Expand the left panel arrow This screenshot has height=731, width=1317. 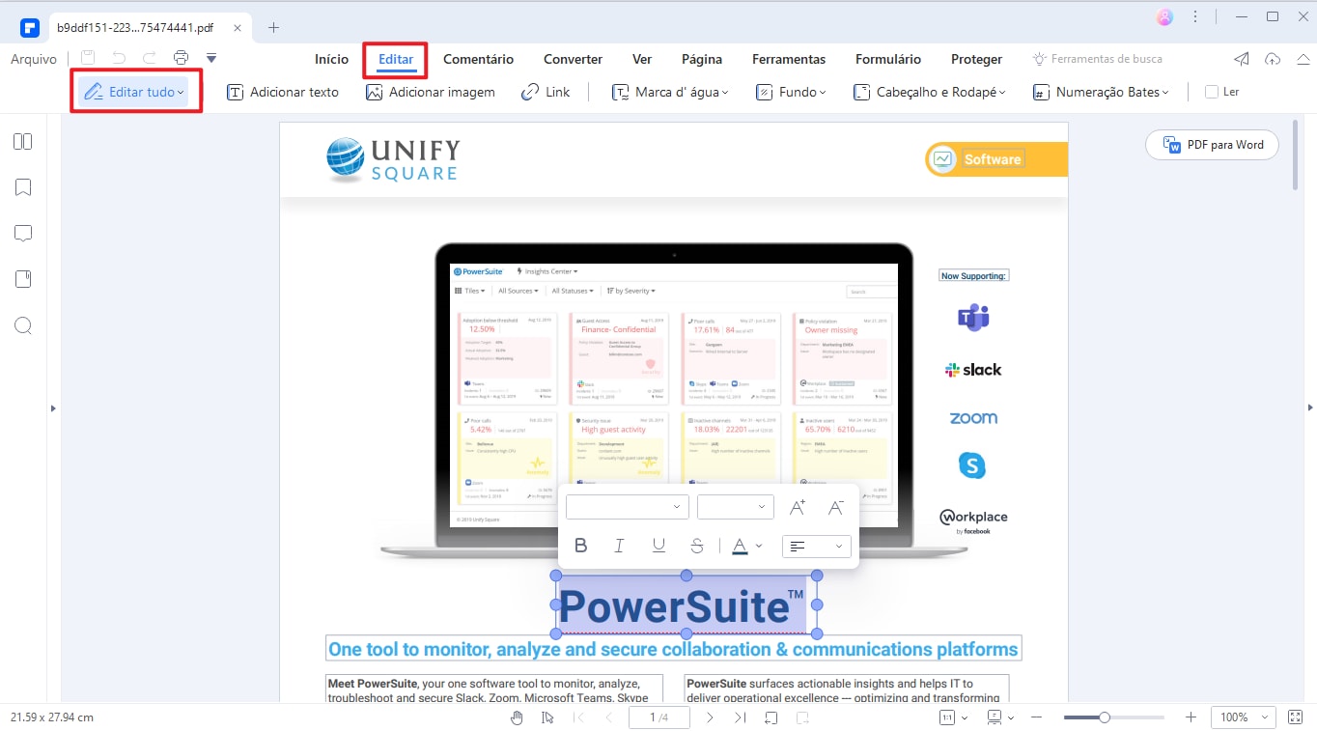pyautogui.click(x=53, y=408)
